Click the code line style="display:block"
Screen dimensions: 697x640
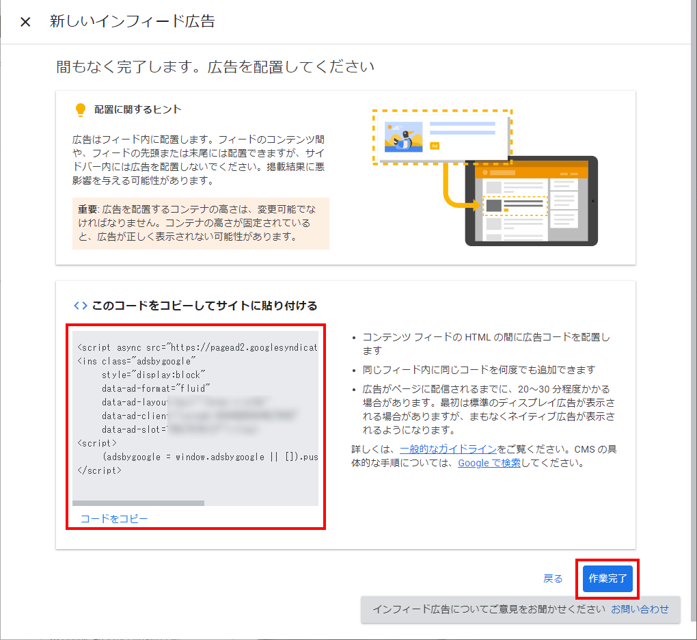click(x=153, y=375)
